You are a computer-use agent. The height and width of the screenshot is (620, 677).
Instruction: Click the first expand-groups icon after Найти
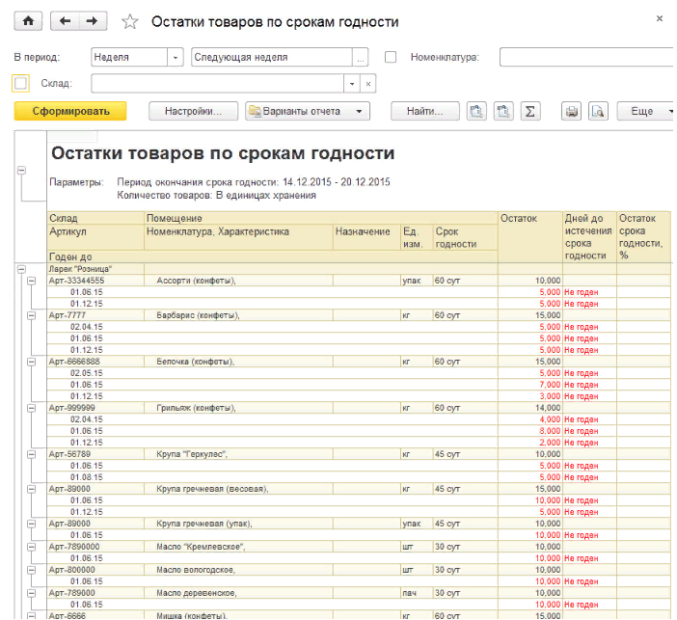(x=475, y=112)
